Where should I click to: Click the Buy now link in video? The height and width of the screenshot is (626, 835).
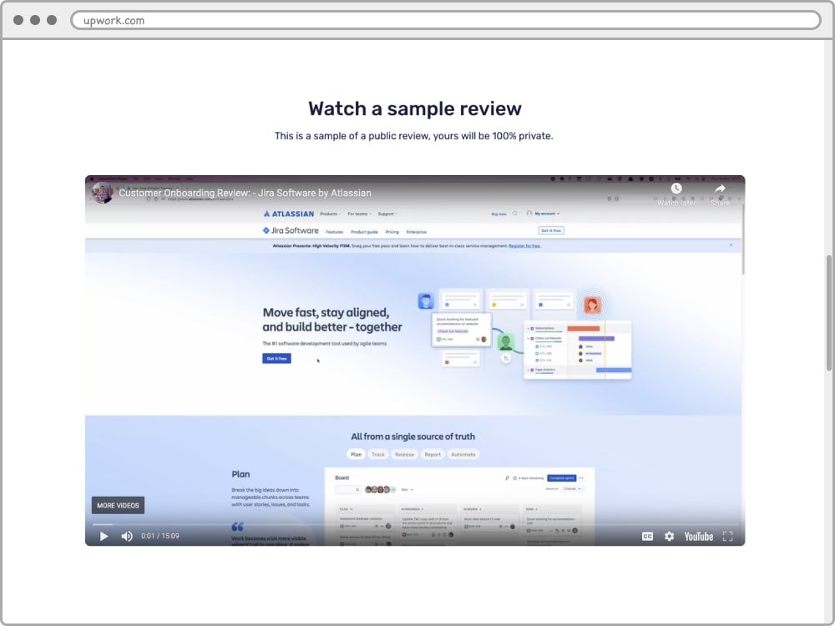coord(499,214)
